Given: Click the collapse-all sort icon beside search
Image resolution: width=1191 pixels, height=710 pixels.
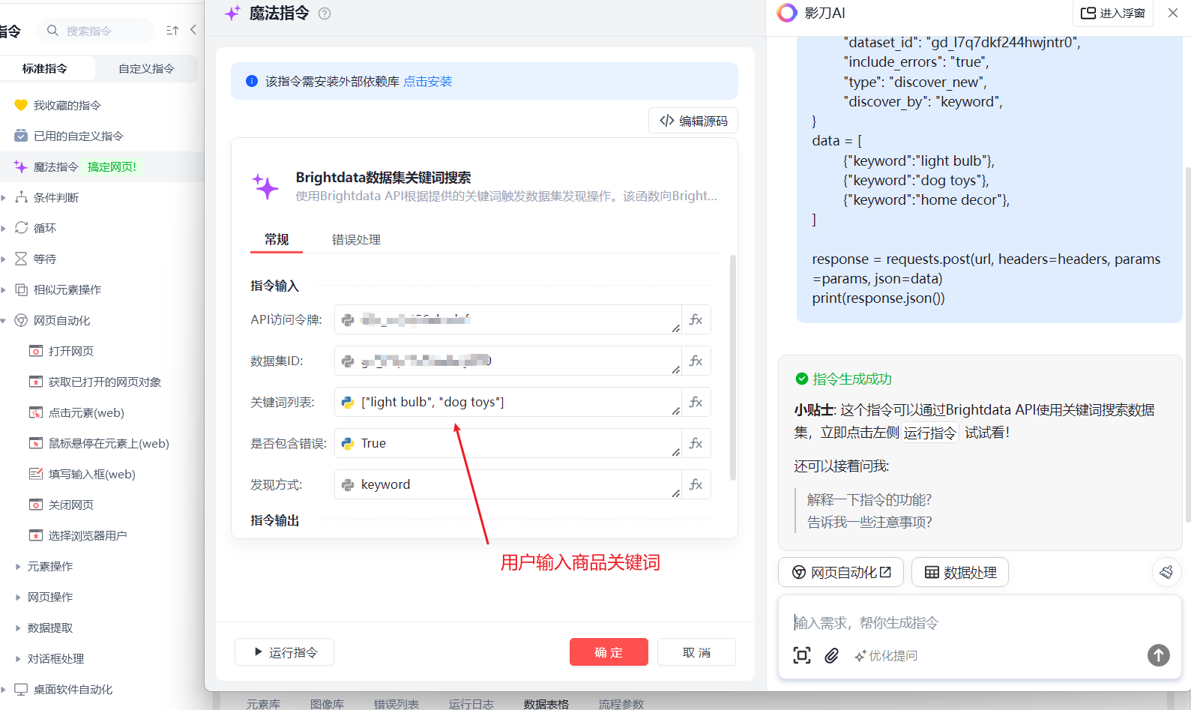Looking at the screenshot, I should 172,31.
